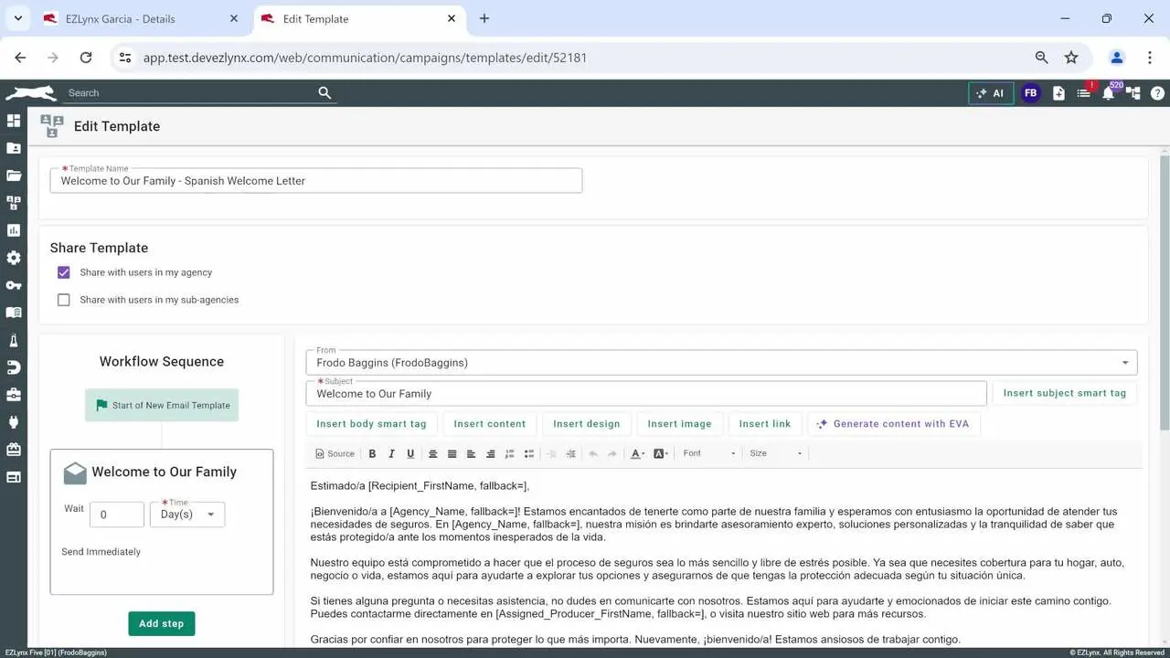The image size is (1170, 658).
Task: Open the help question mark icon
Action: tap(1157, 93)
